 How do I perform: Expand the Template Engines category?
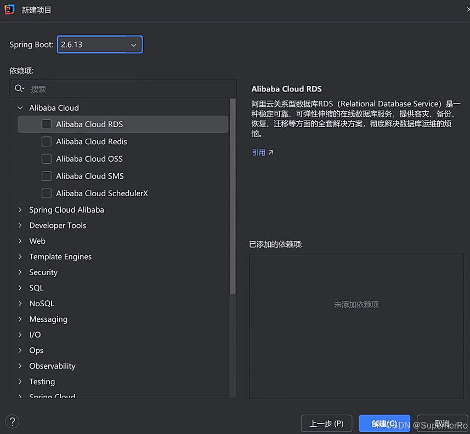(20, 256)
